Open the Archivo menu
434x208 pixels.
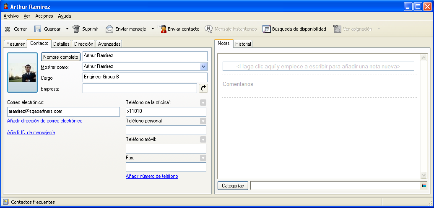(x=11, y=16)
